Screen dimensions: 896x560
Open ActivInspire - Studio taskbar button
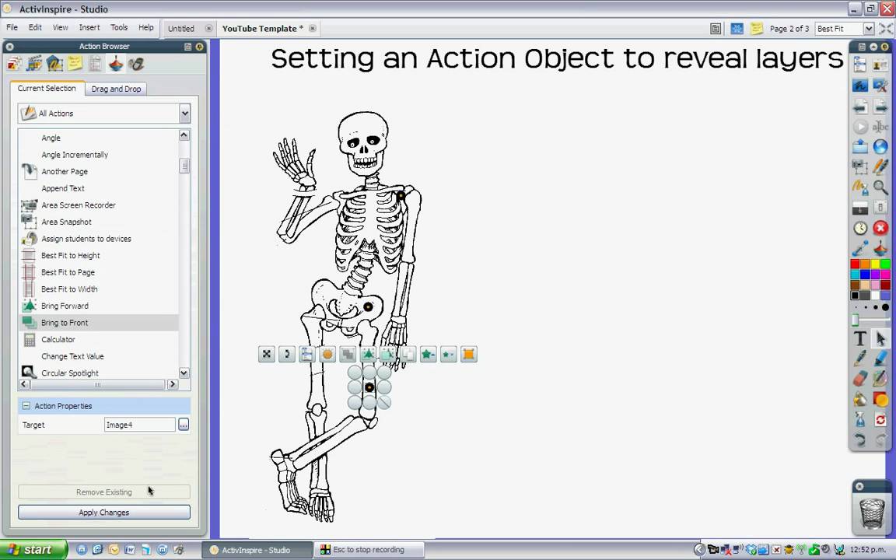[257, 550]
